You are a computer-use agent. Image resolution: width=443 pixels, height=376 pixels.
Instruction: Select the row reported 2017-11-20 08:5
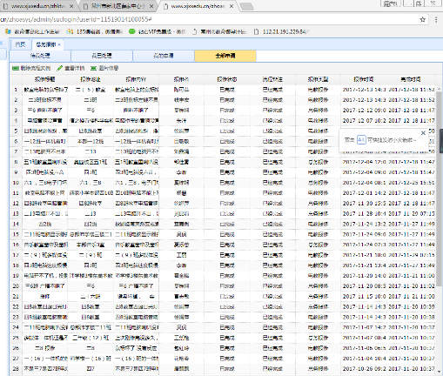point(223,286)
